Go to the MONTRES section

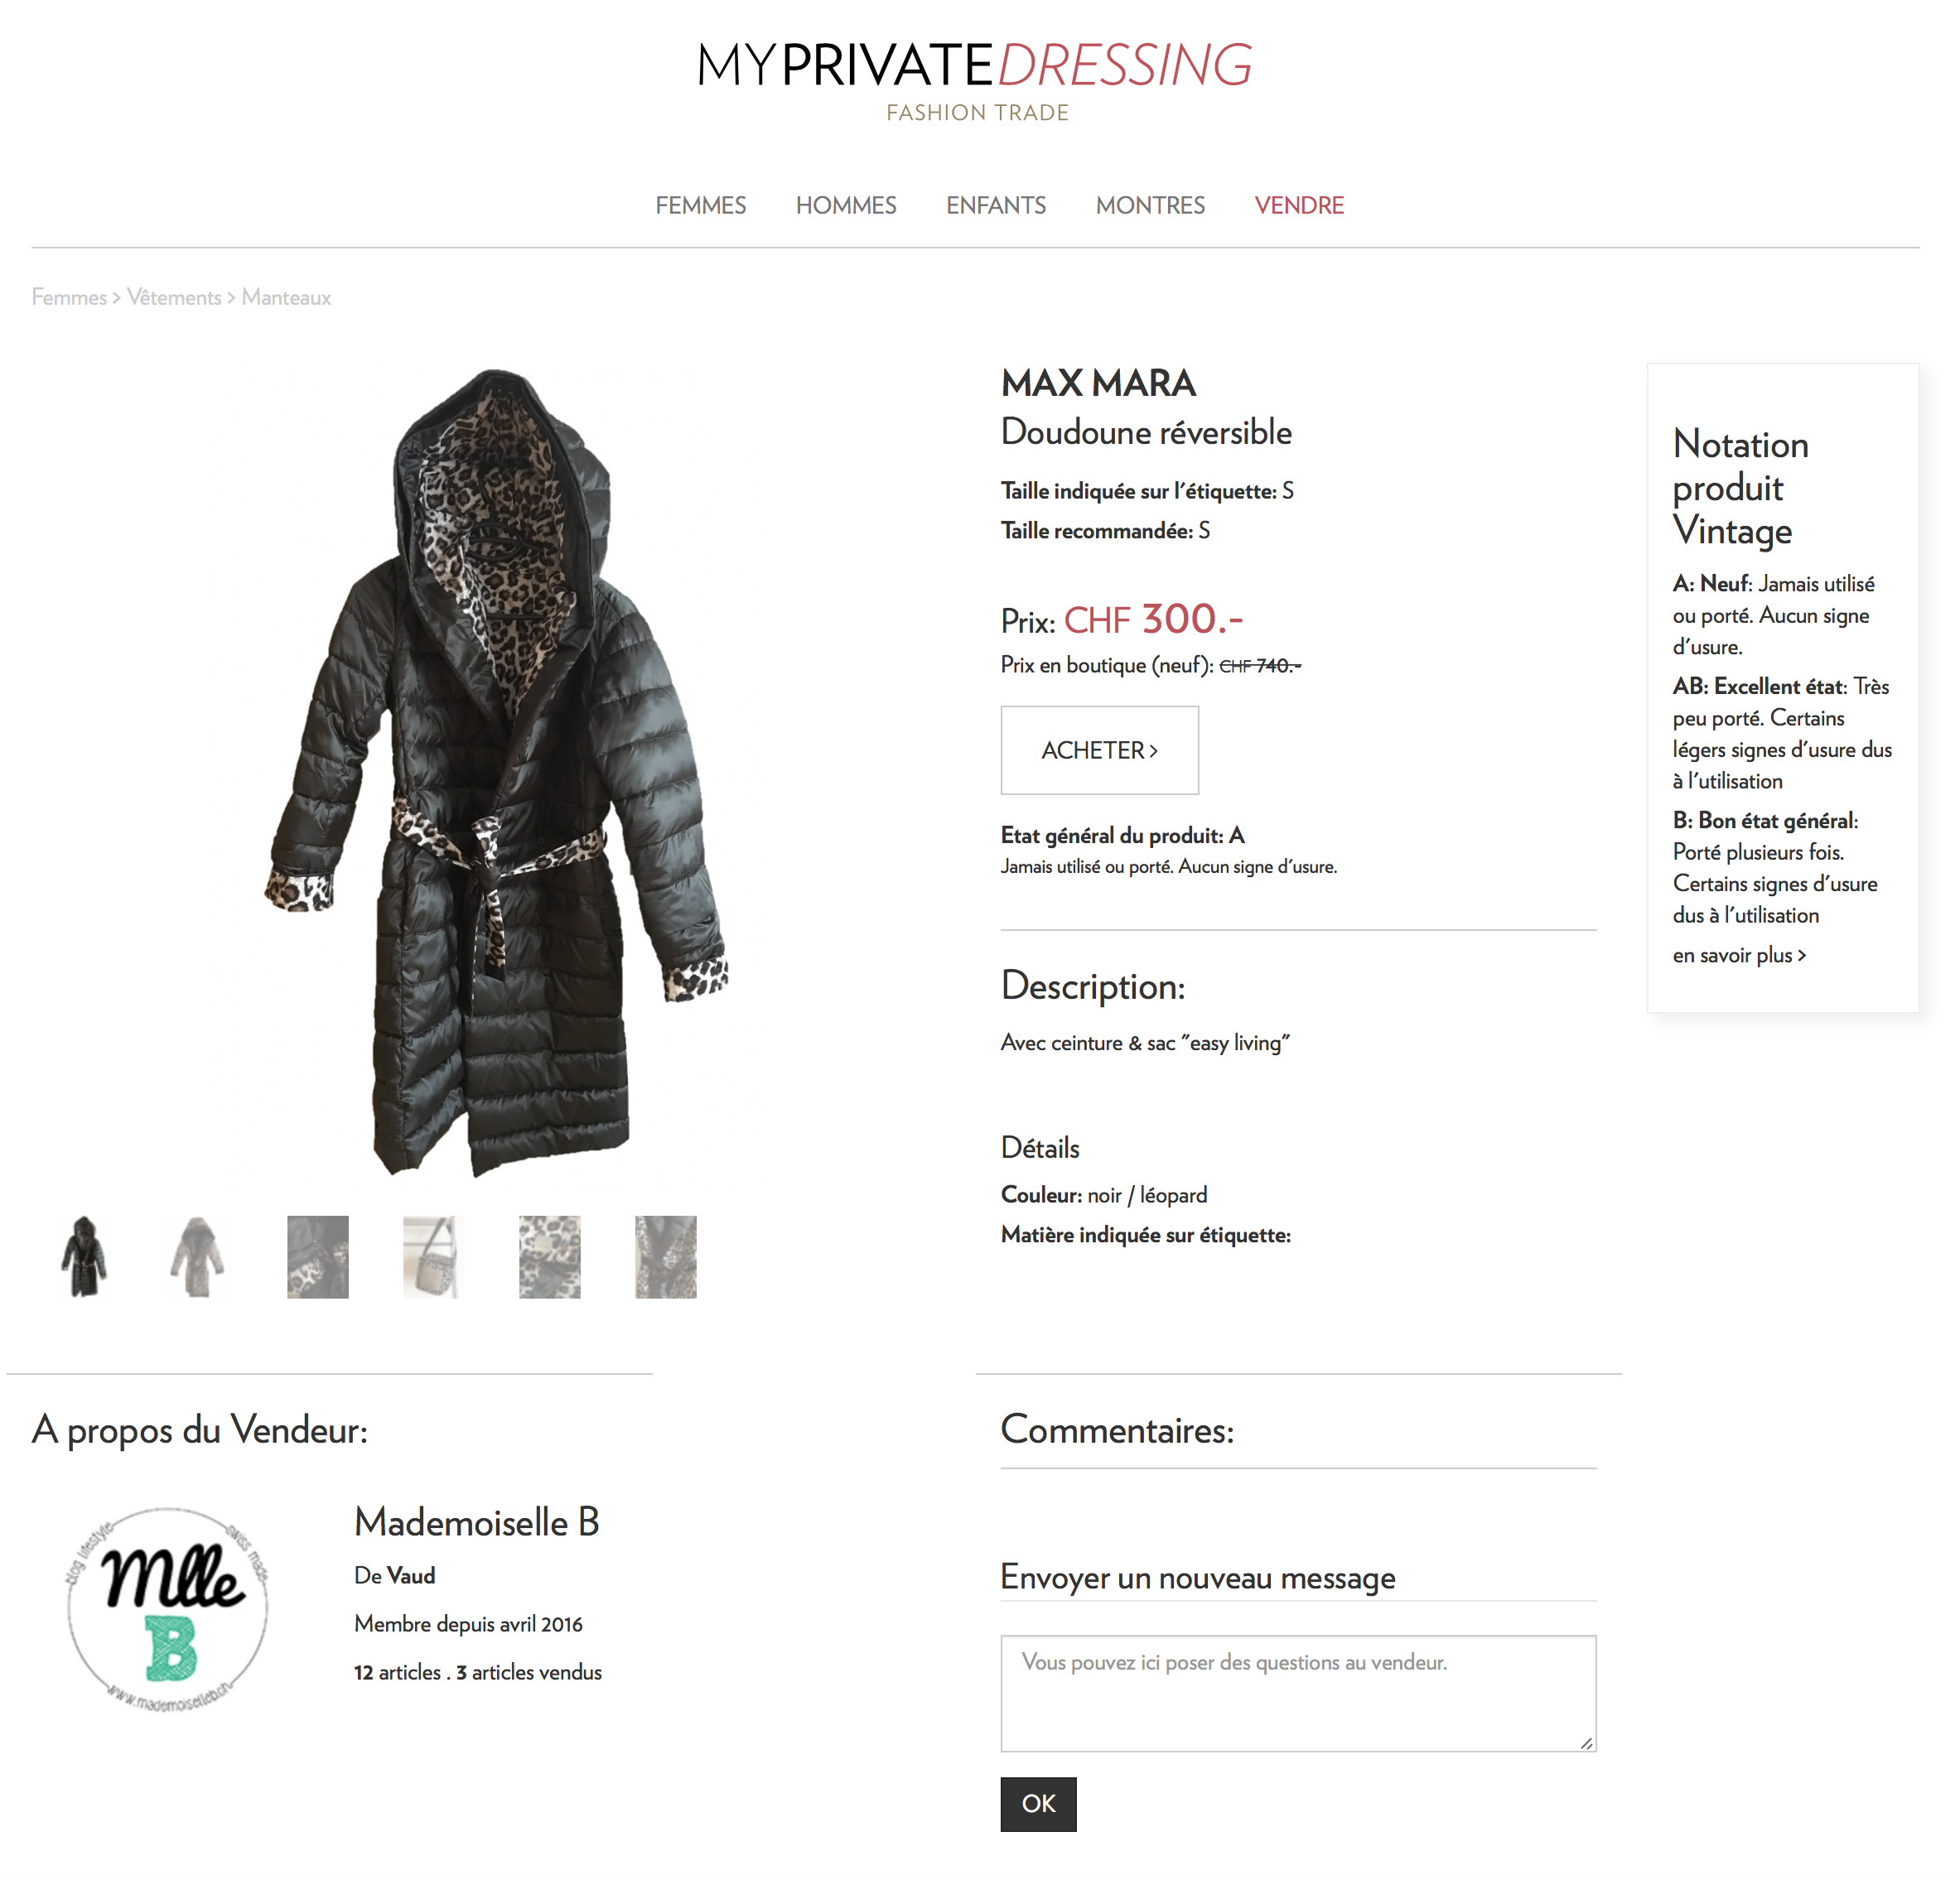coord(1150,205)
